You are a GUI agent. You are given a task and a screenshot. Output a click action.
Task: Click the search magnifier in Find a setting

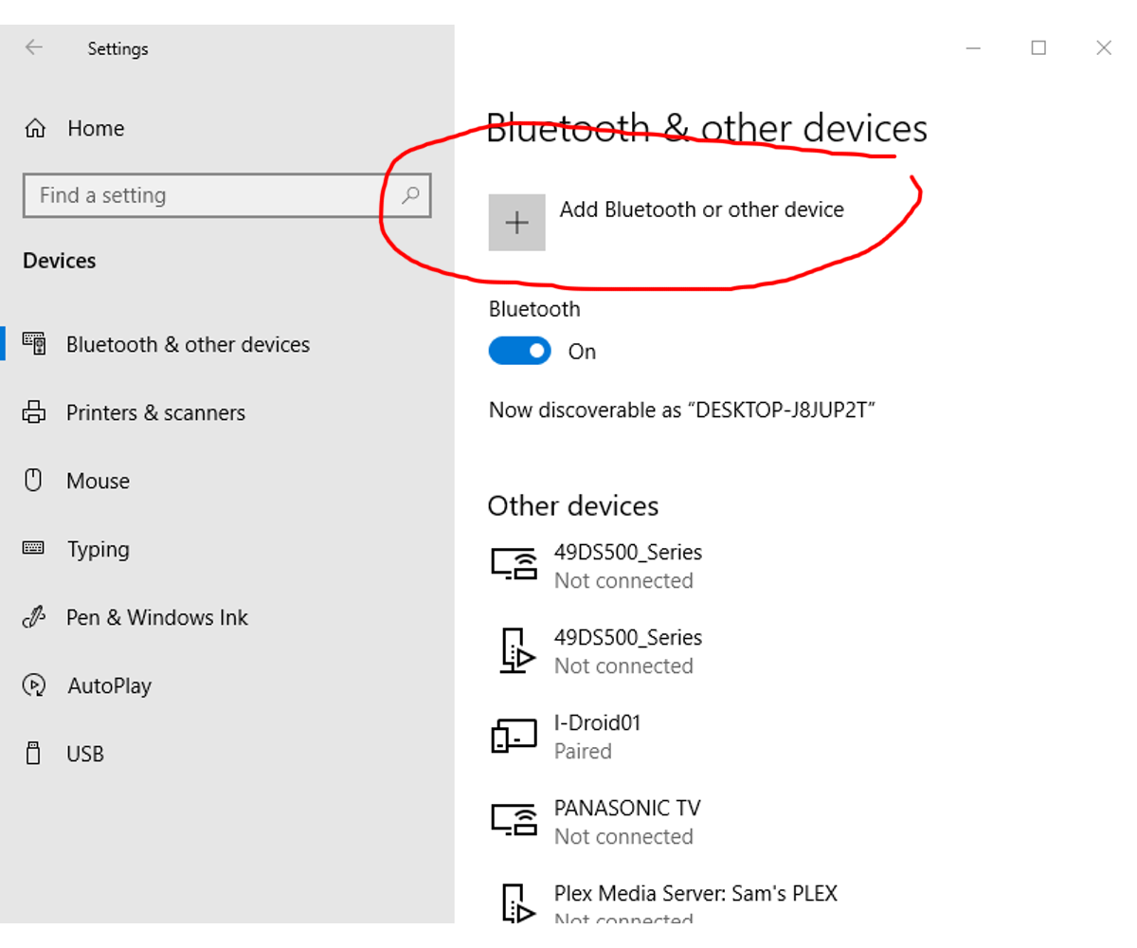point(409,195)
